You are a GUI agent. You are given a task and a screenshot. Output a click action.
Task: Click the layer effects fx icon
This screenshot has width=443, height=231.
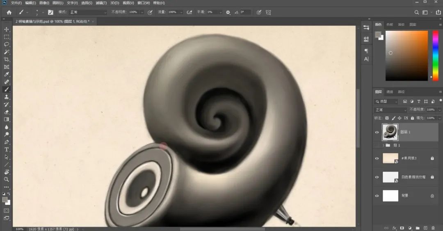pos(394,228)
